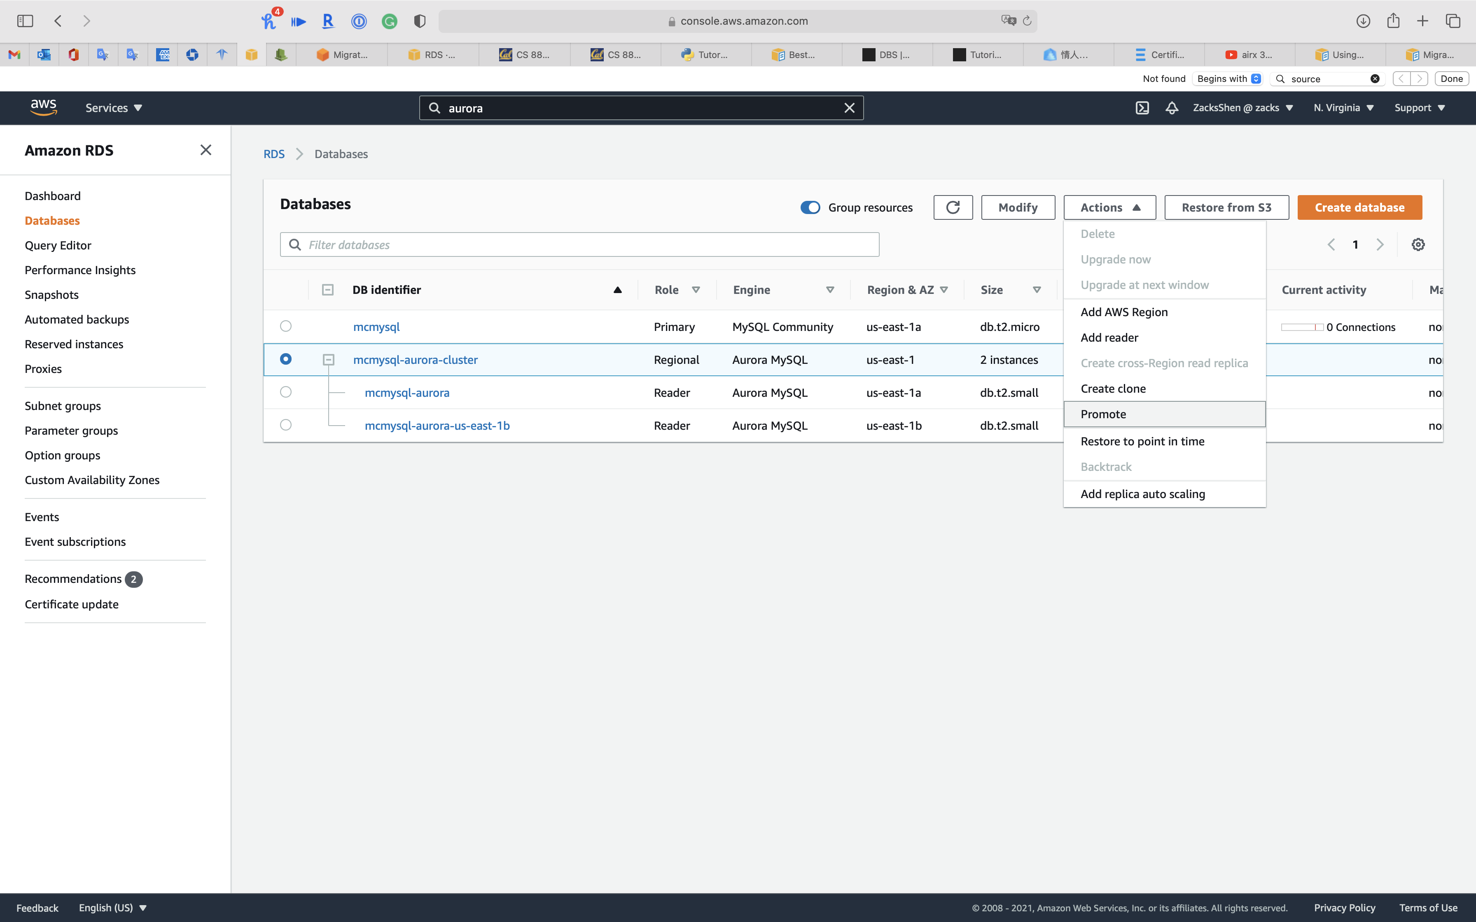Click the refresh databases icon button

tap(953, 207)
